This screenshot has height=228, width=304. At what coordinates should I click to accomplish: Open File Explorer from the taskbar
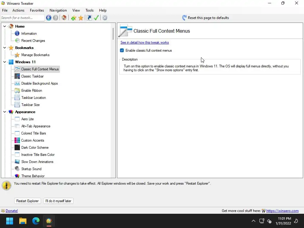click(23, 221)
